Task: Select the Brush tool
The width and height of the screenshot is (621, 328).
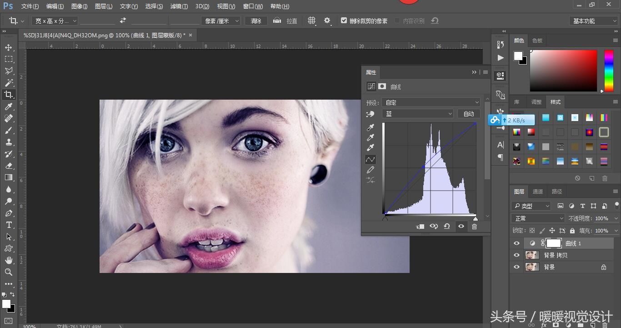Action: [x=9, y=130]
